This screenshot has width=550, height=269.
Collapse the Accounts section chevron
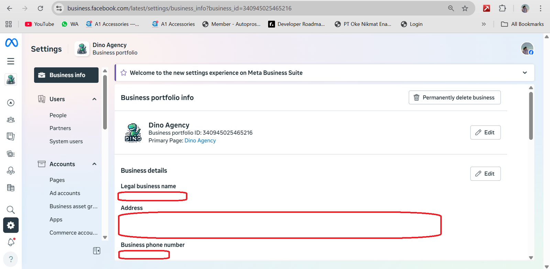click(94, 164)
